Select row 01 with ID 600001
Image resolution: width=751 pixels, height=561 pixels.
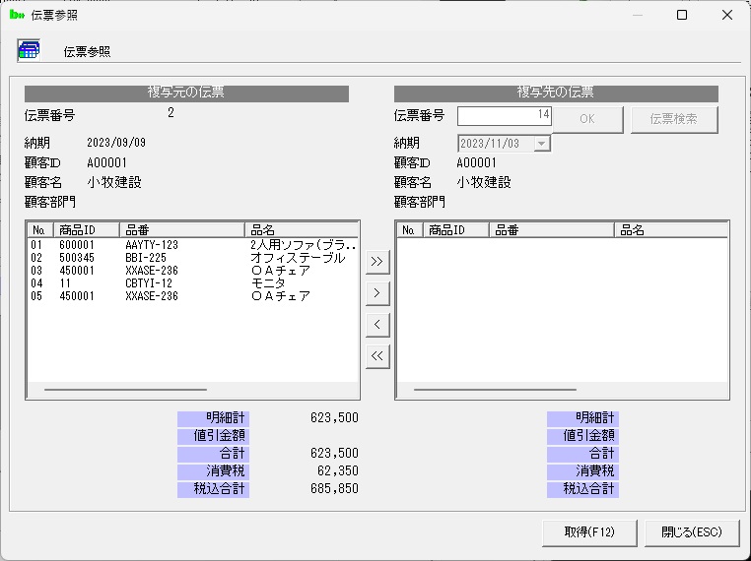click(192, 245)
